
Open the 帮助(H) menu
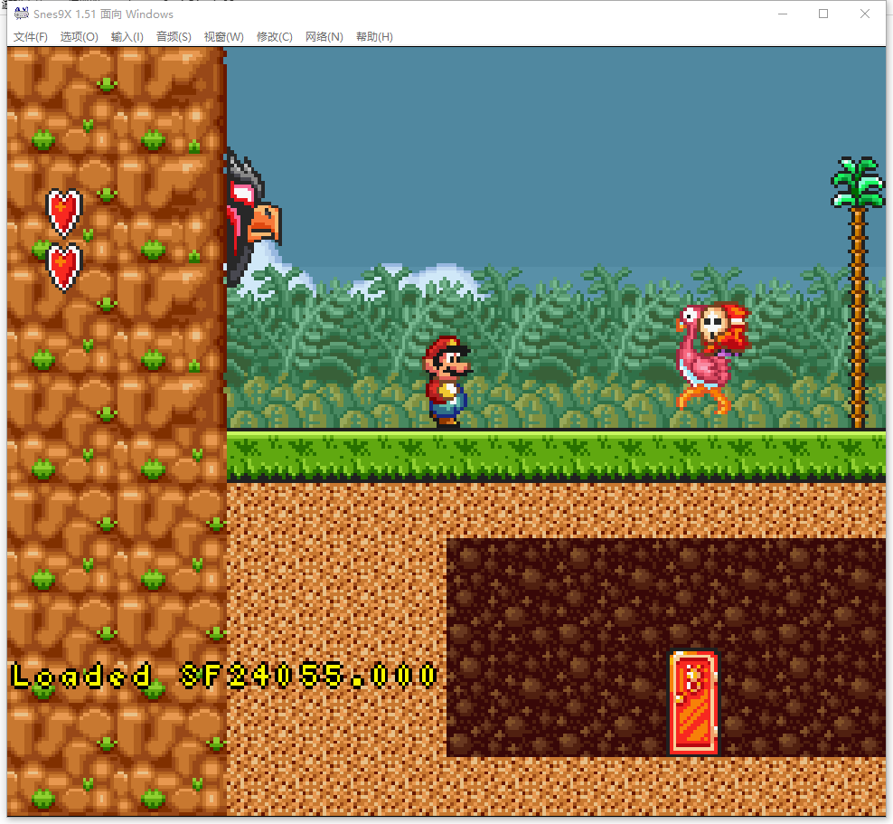374,37
